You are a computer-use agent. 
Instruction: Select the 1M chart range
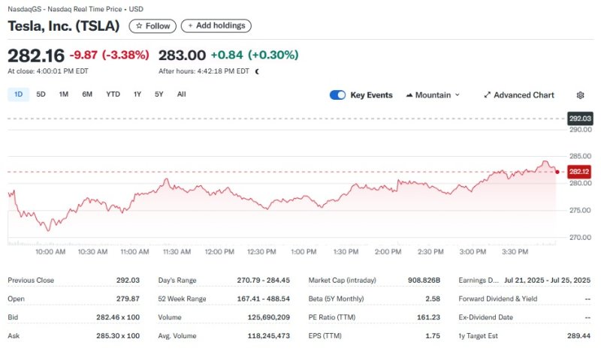pyautogui.click(x=64, y=94)
